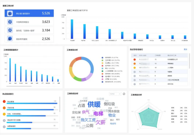Select the 国家政务服务网 card showing 2,526
This screenshot has width=194, height=135.
29,39
